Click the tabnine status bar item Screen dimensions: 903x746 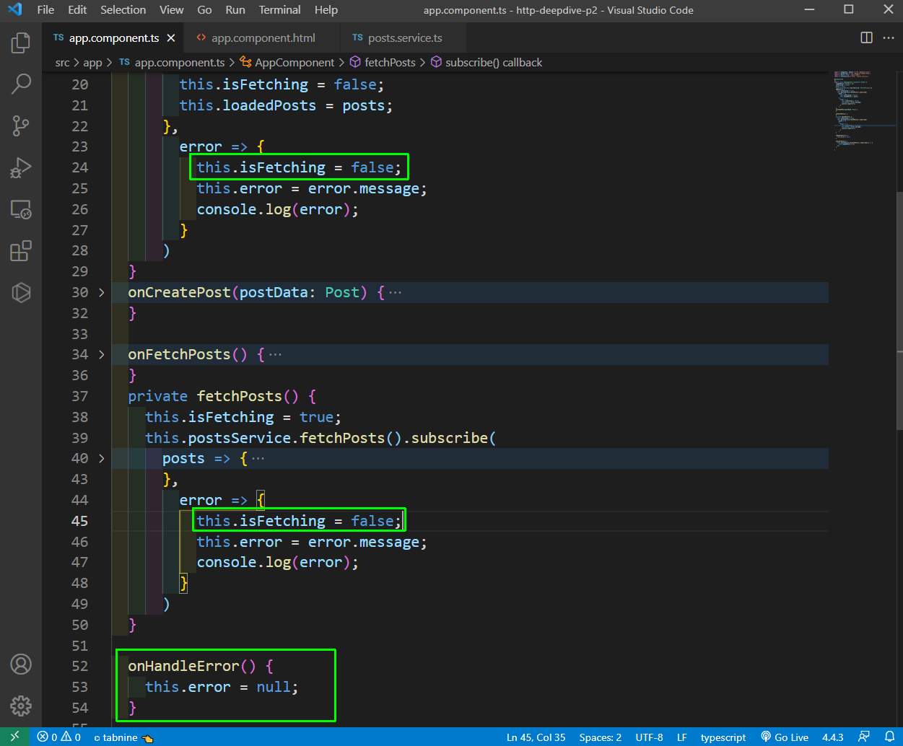tap(123, 737)
